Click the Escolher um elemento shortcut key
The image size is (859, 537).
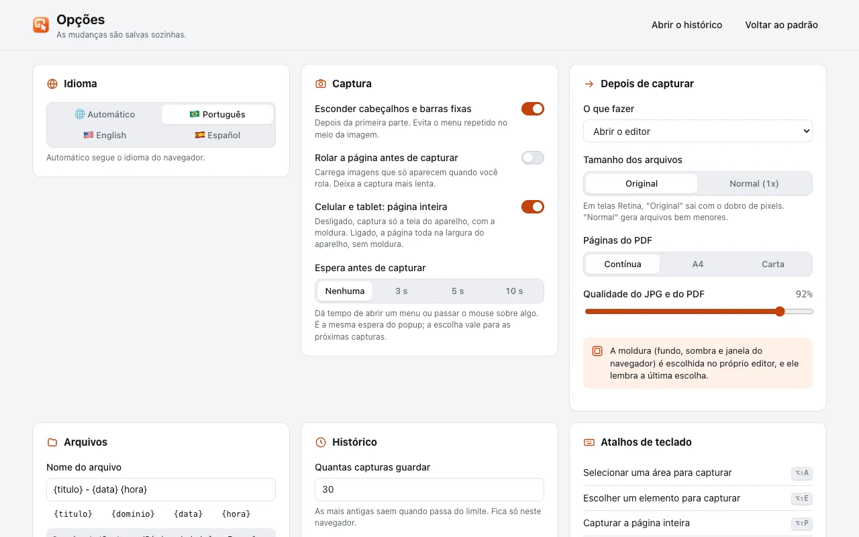[802, 499]
